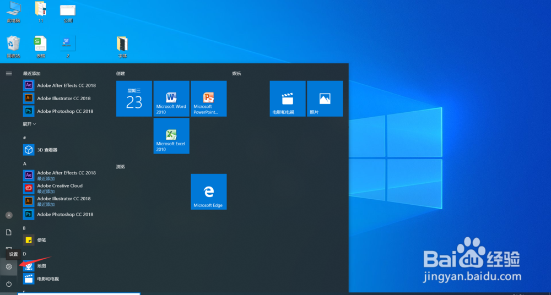Click the 娱乐 tile group header
Image resolution: width=551 pixels, height=295 pixels.
(x=236, y=73)
